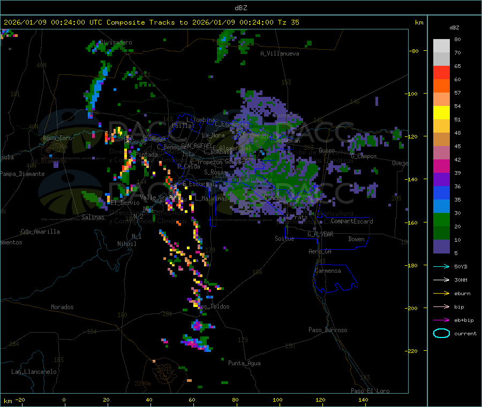Click the UTC Composite Tracks timestamp header
The width and height of the screenshot is (482, 407).
click(152, 22)
